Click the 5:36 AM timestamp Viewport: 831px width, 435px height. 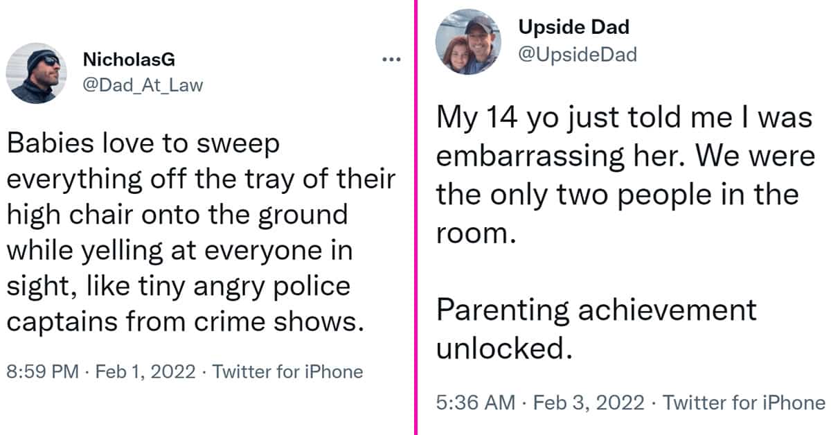(x=475, y=402)
